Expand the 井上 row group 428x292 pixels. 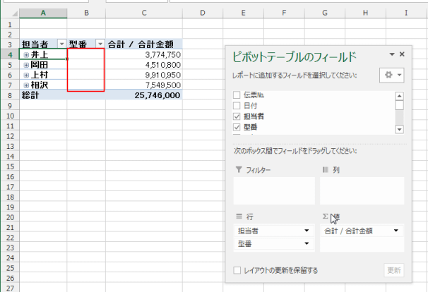26,55
